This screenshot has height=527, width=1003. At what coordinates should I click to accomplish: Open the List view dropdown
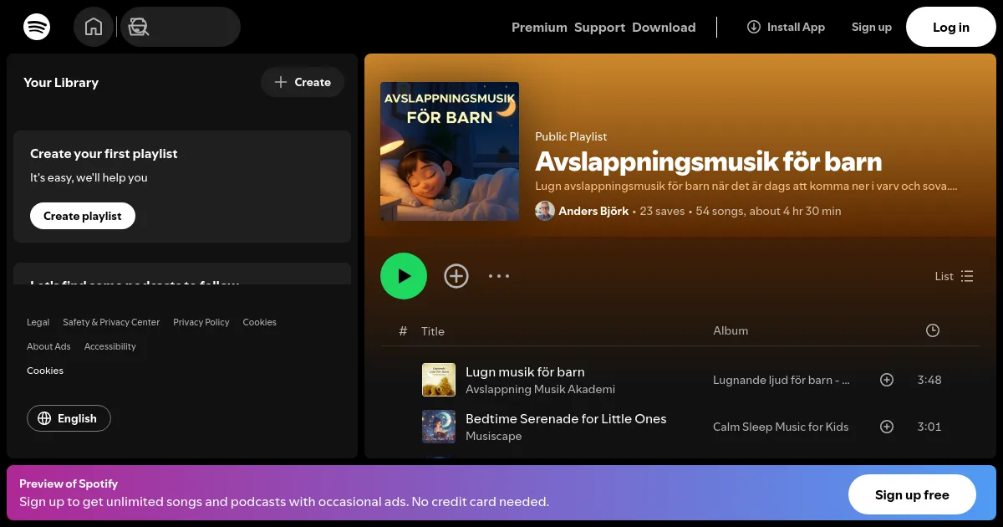[x=954, y=276]
